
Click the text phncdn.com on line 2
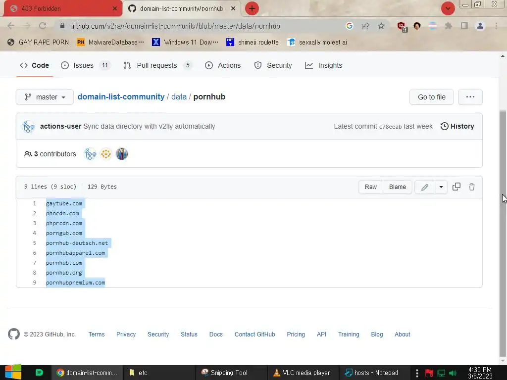(62, 213)
